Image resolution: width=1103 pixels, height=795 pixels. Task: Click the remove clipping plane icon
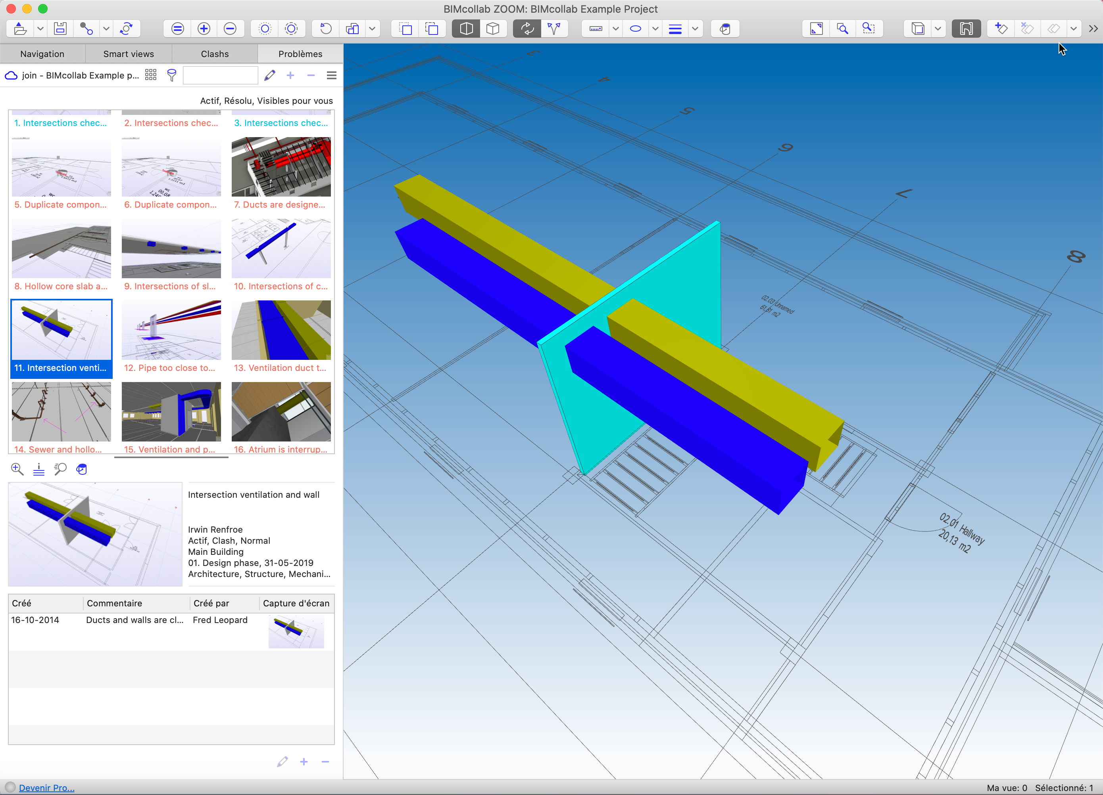point(1027,29)
